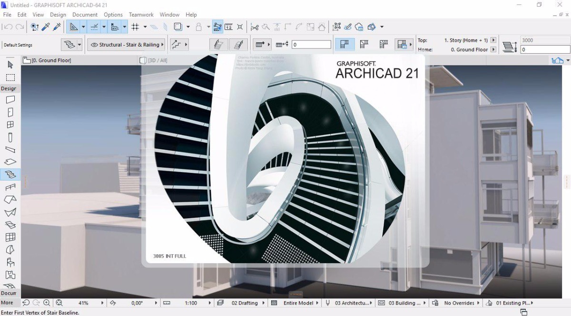
Task: Click the Measure tool ruler icon
Action: (228, 27)
